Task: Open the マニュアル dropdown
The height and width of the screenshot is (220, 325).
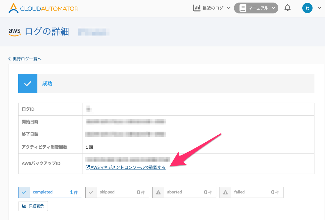Action: click(x=256, y=8)
